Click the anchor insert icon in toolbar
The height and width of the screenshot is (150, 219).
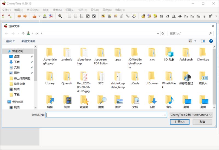(x=134, y=16)
